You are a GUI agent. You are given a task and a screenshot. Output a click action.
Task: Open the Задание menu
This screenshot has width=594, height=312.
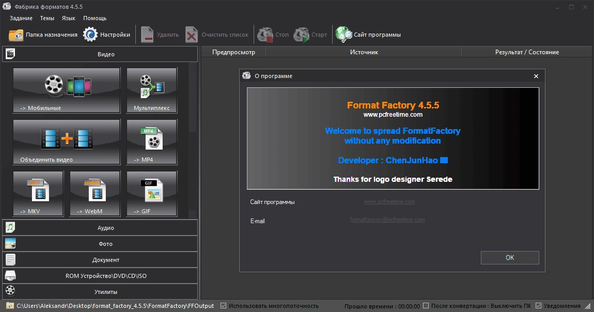click(x=21, y=18)
